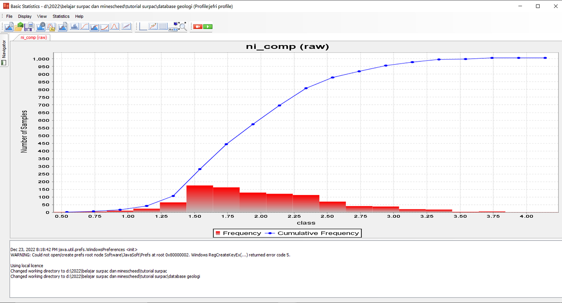Activate the zoom magnifier tool

(182, 27)
